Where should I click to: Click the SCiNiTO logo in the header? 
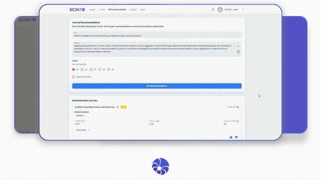coord(77,9)
